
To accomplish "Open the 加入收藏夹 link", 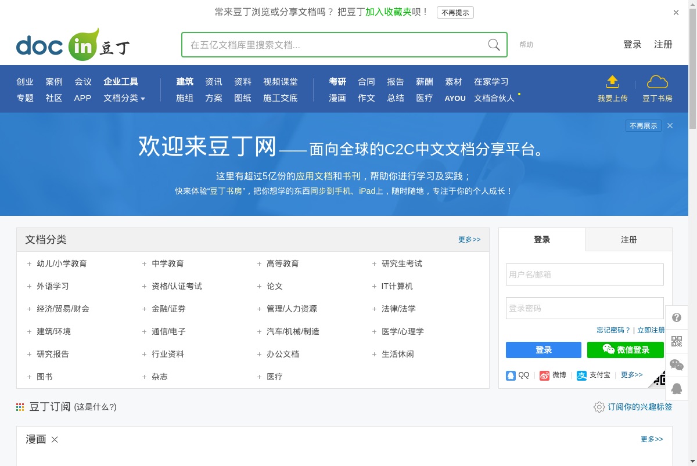I will coord(388,12).
